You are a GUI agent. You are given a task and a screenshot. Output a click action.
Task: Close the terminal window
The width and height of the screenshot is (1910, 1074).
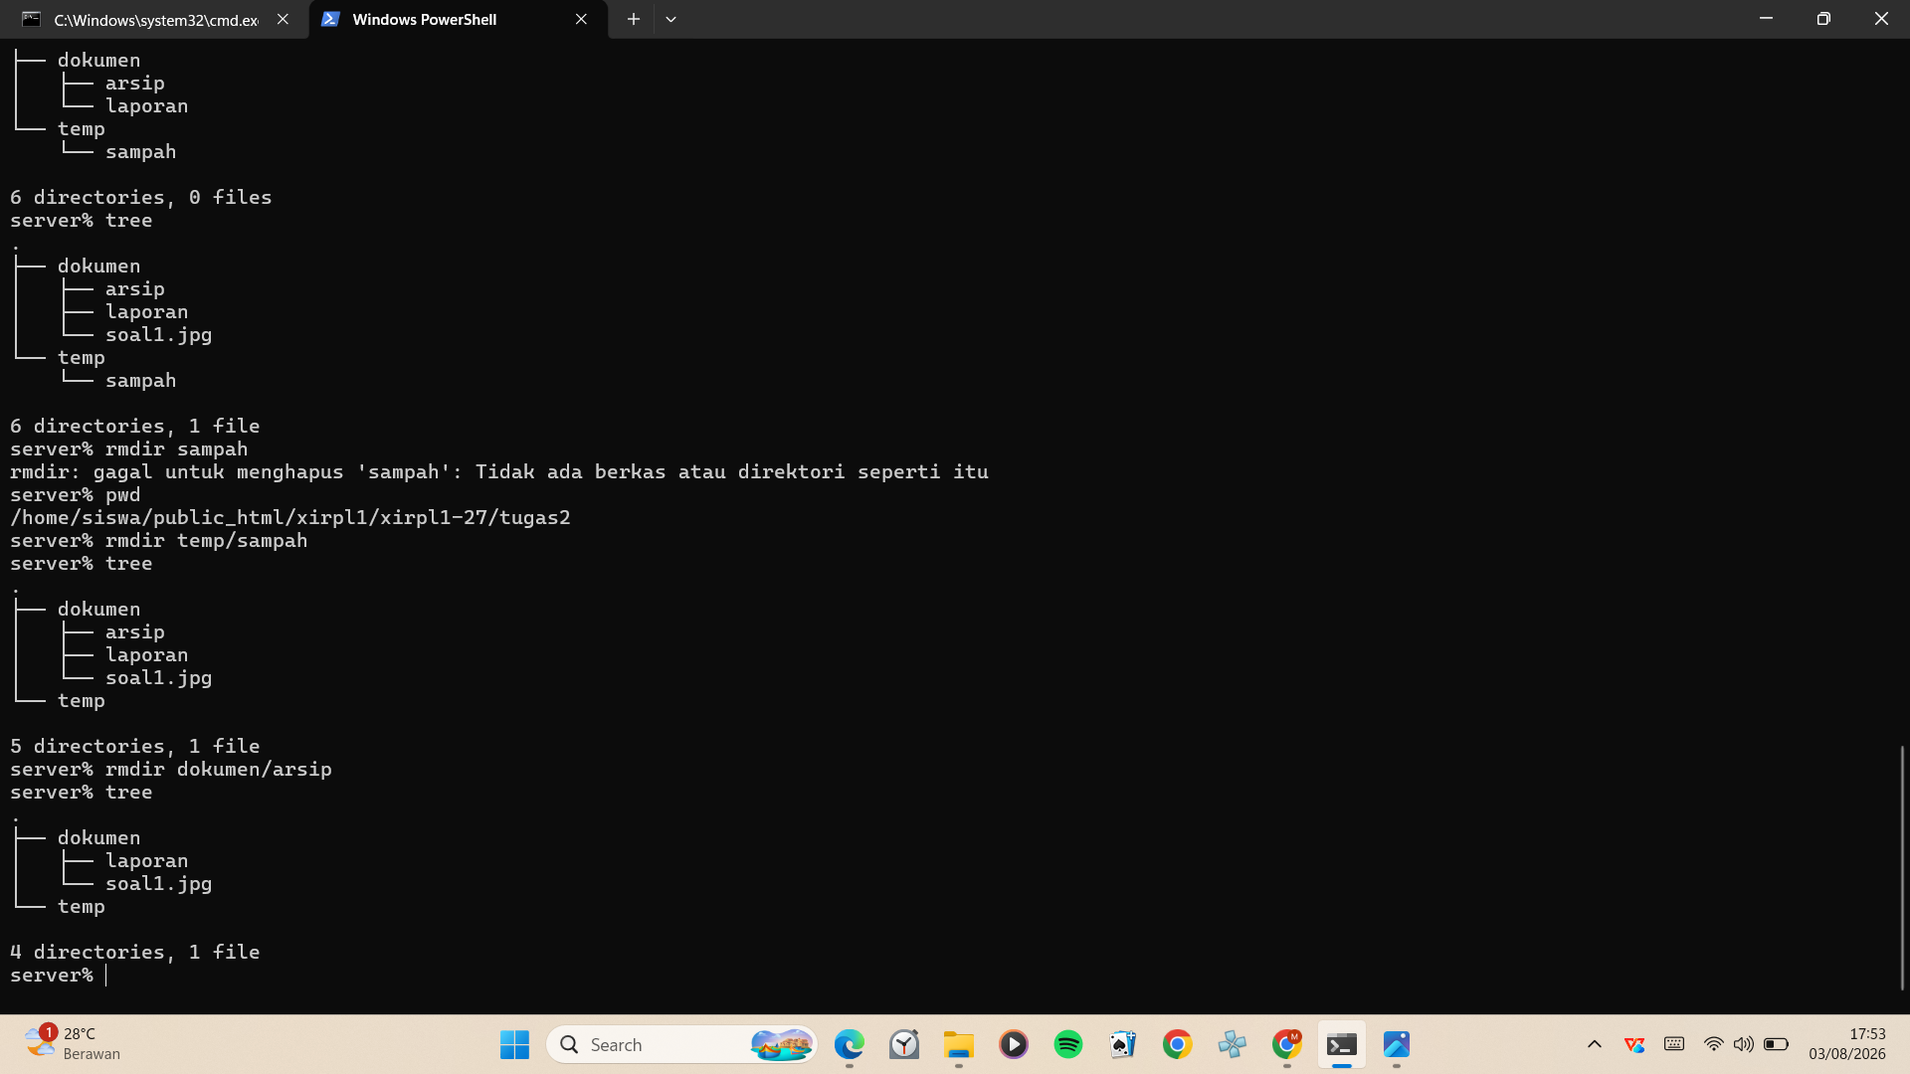(1881, 19)
